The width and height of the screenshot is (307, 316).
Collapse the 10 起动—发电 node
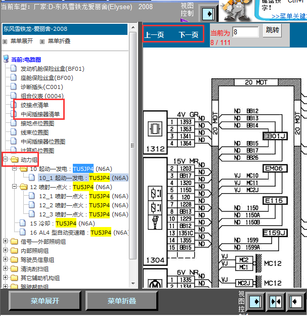(15, 168)
